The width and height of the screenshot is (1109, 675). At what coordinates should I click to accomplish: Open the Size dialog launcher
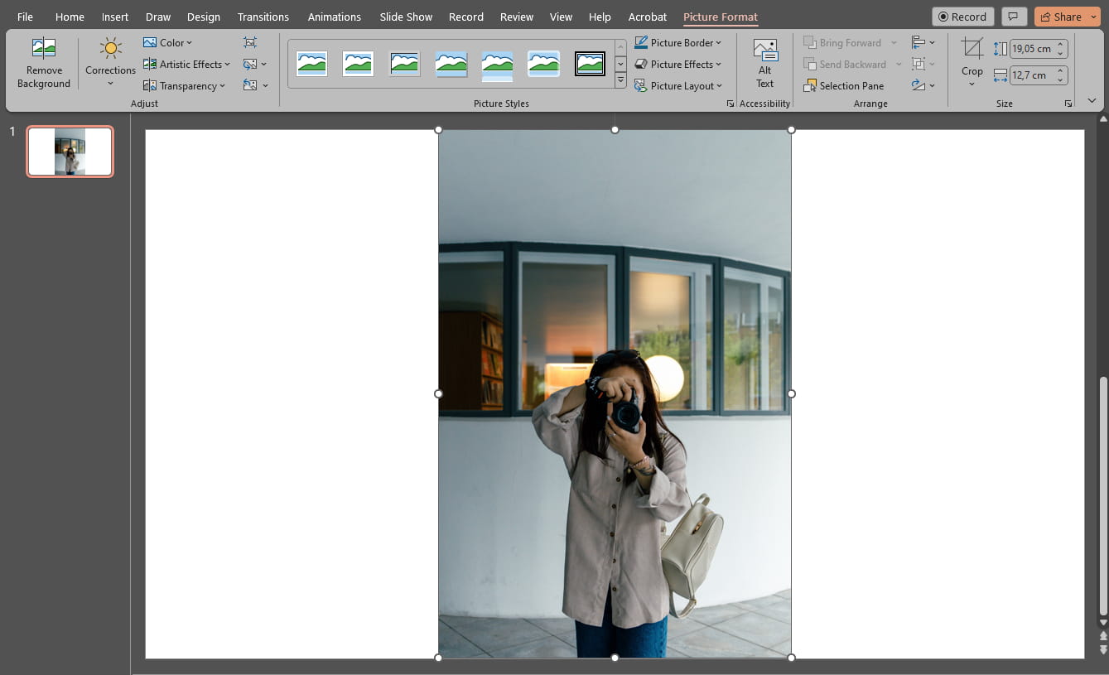pyautogui.click(x=1068, y=104)
